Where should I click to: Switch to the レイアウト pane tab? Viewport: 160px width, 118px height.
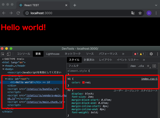(x=106, y=60)
